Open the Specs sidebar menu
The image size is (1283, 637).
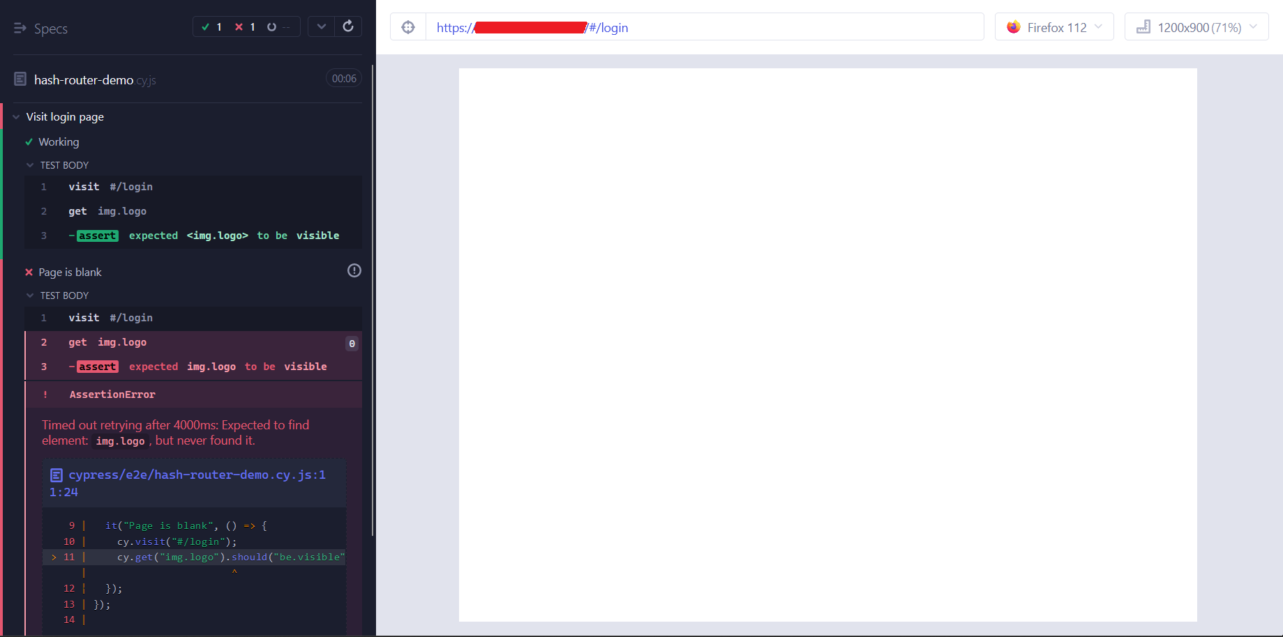click(x=19, y=28)
